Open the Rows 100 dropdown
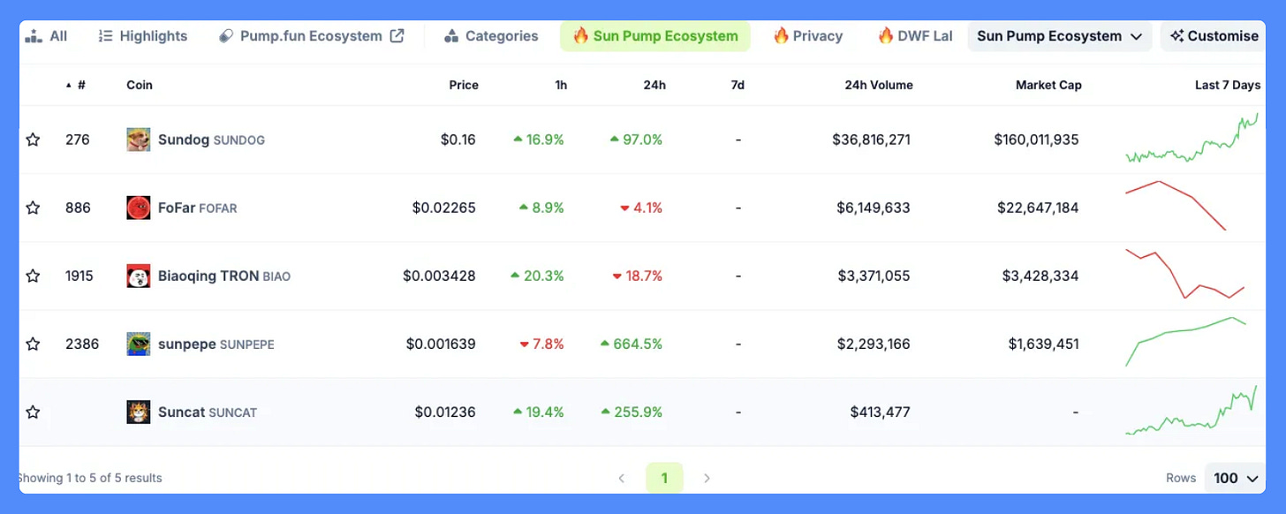The width and height of the screenshot is (1286, 514). click(1235, 478)
